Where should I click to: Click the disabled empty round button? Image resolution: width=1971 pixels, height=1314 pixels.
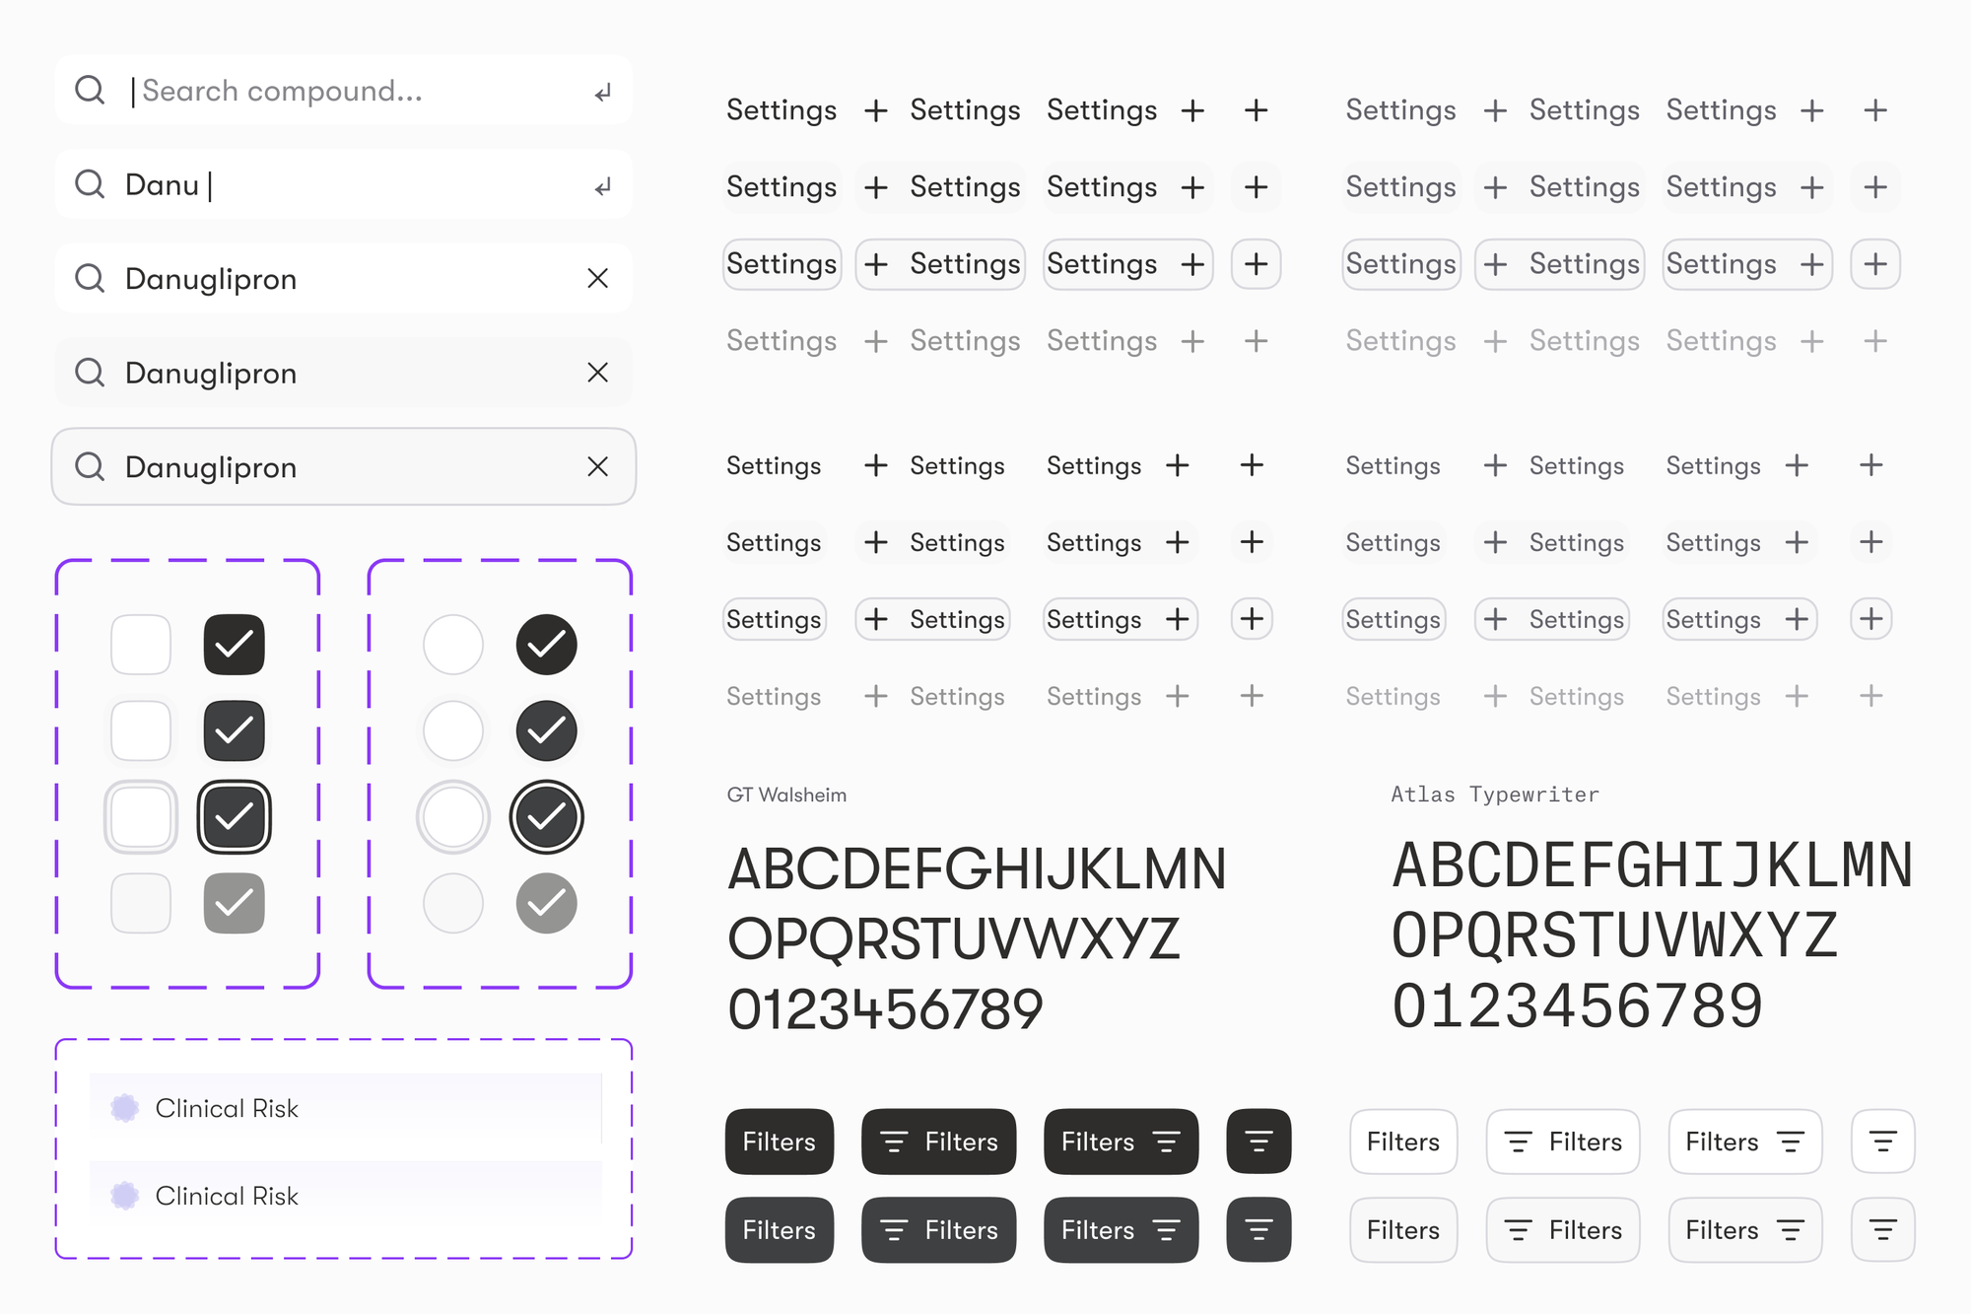point(453,903)
